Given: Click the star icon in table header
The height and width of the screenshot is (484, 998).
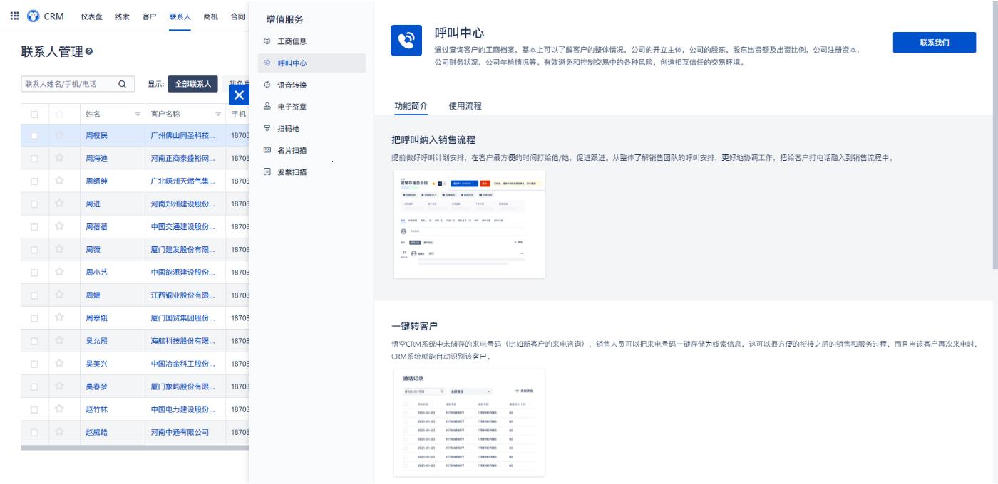Looking at the screenshot, I should coord(60,114).
